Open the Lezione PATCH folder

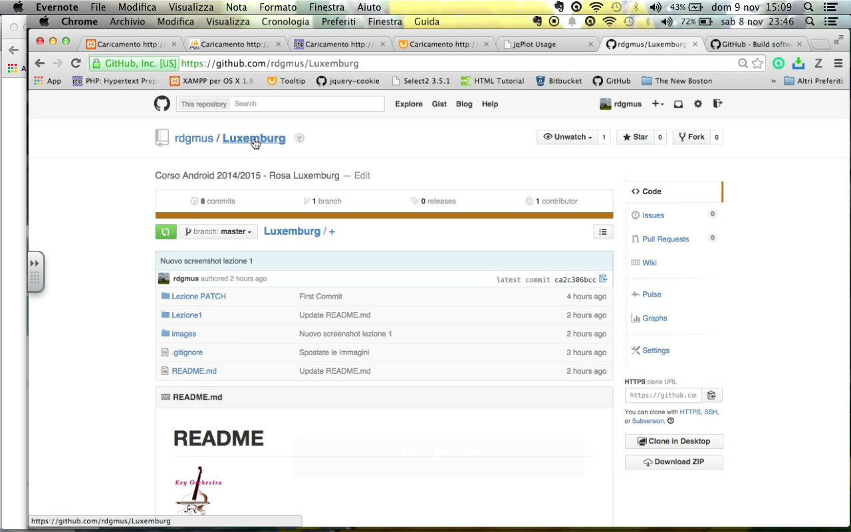199,297
